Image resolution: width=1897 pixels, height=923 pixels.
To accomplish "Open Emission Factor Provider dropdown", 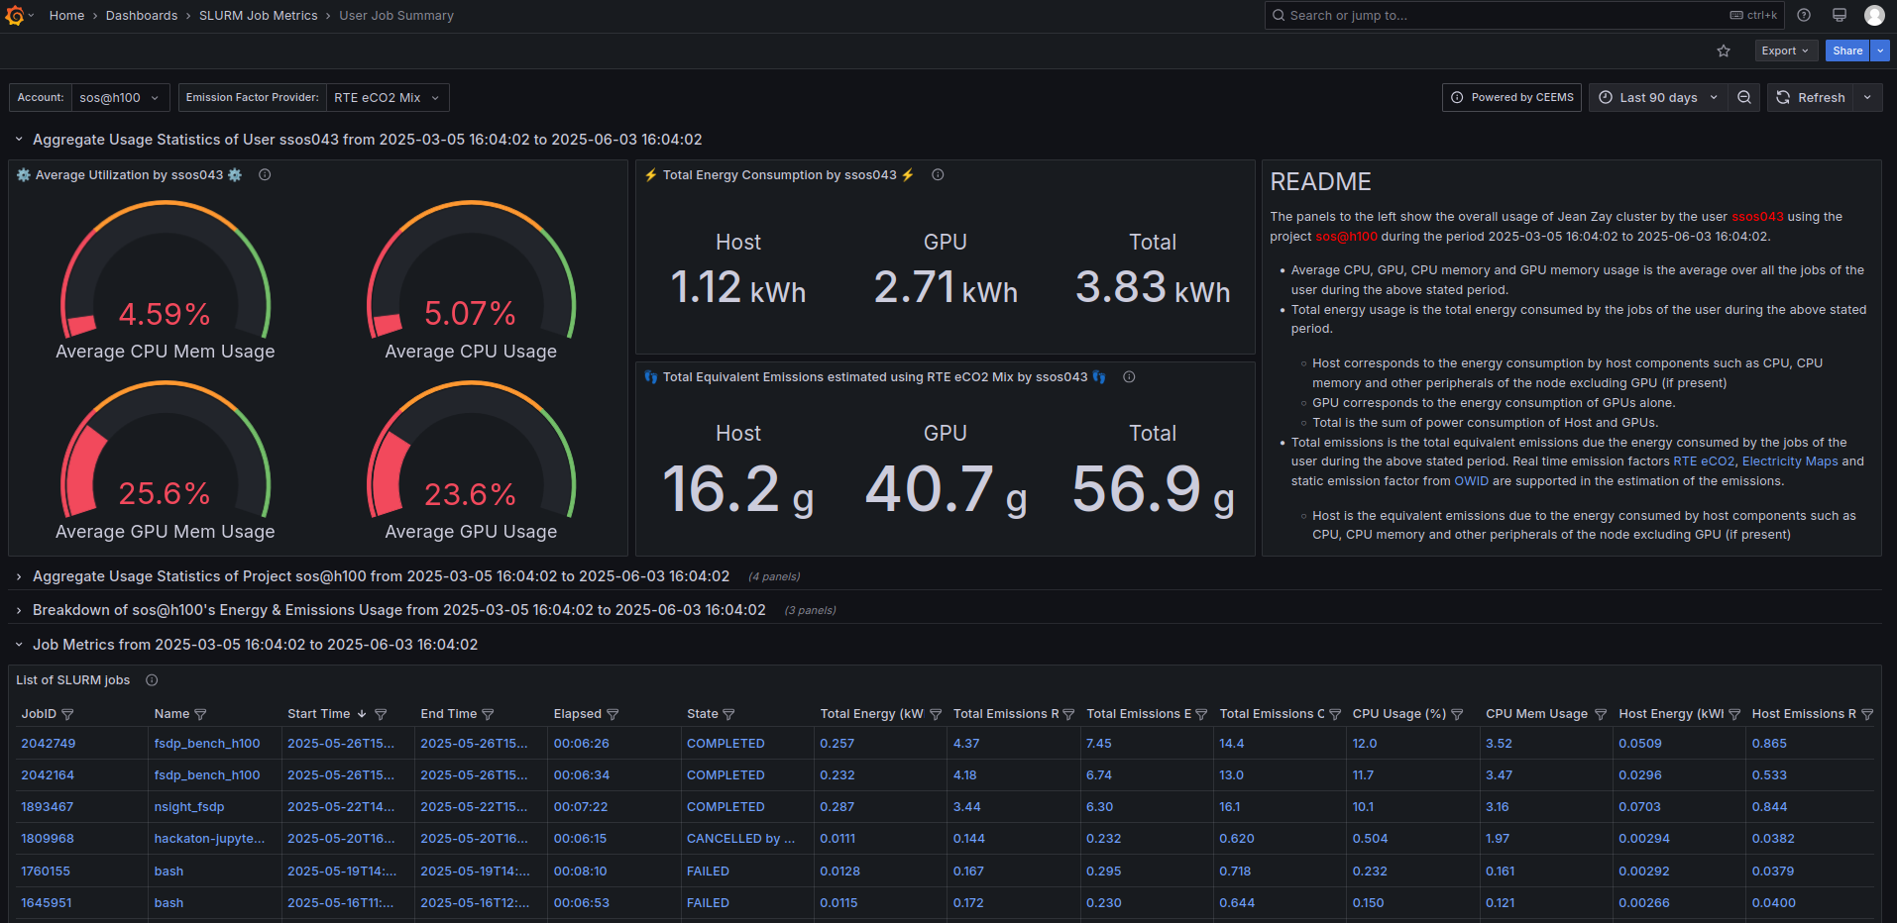I will 387,97.
